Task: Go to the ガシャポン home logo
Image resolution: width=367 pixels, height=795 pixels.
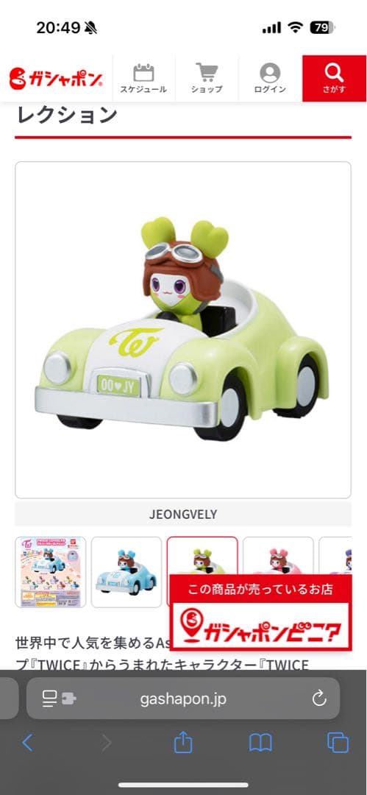Action: click(x=56, y=79)
